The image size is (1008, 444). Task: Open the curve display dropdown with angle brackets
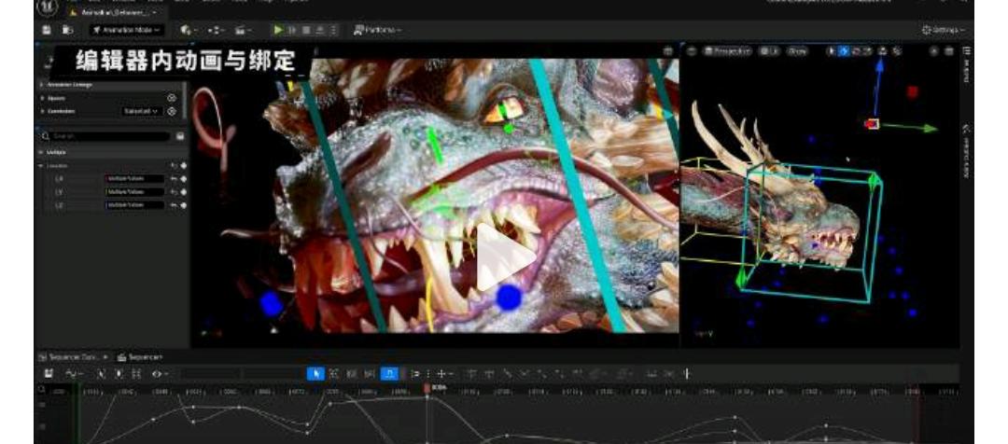tap(160, 373)
